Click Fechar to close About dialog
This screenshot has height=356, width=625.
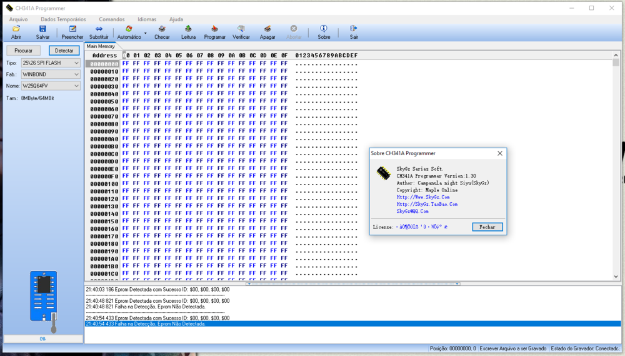click(487, 227)
